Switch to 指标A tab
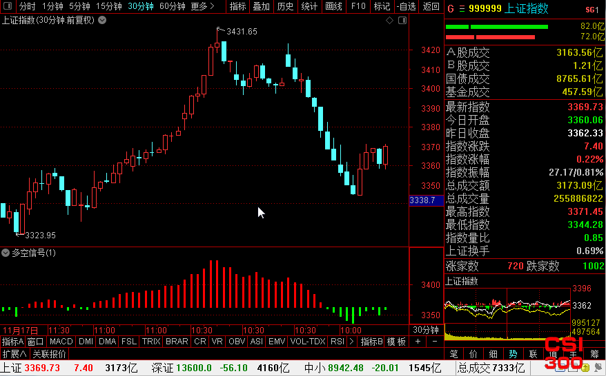The height and width of the screenshot is (376, 606). tap(12, 342)
